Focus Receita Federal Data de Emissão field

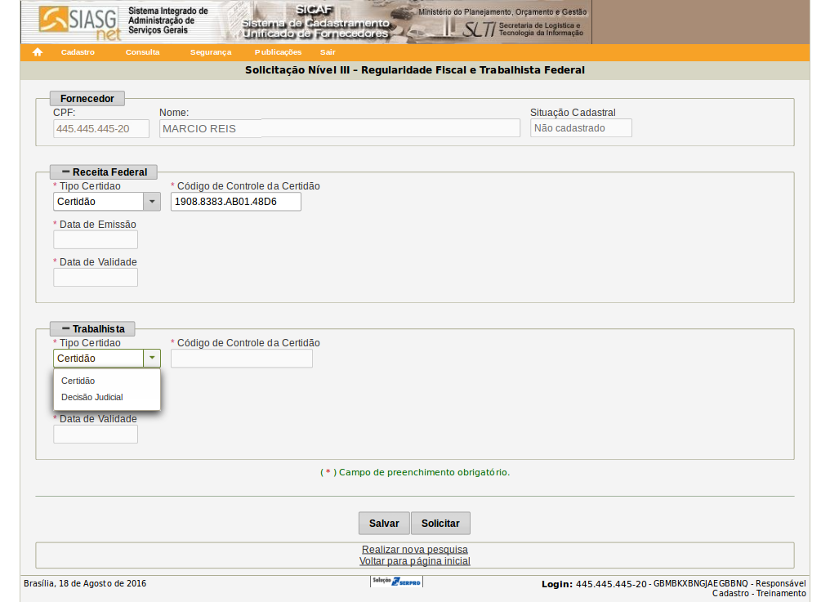(x=96, y=240)
